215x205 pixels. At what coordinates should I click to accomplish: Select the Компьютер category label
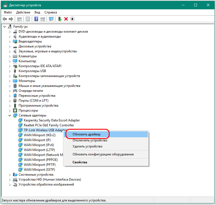point(27,61)
